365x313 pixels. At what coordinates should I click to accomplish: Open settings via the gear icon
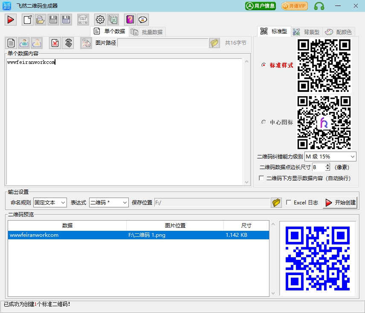(100, 20)
